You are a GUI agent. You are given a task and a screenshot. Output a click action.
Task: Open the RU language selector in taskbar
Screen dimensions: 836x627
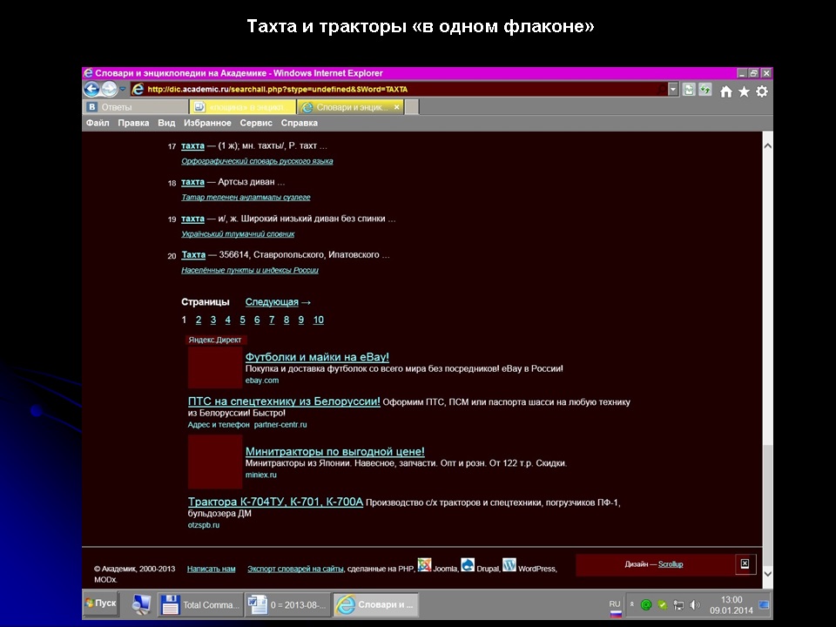615,603
